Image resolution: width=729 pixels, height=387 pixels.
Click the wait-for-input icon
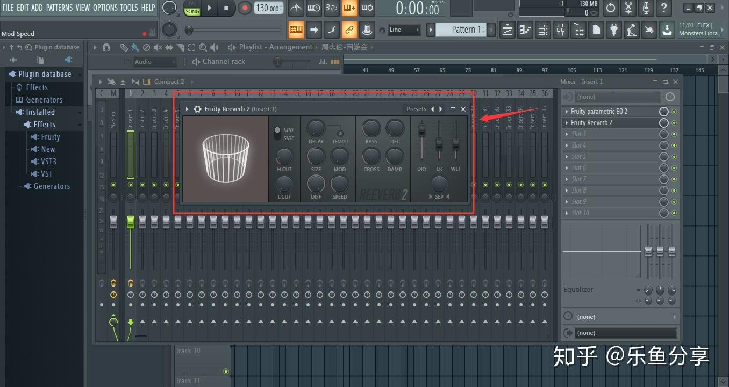[314, 8]
